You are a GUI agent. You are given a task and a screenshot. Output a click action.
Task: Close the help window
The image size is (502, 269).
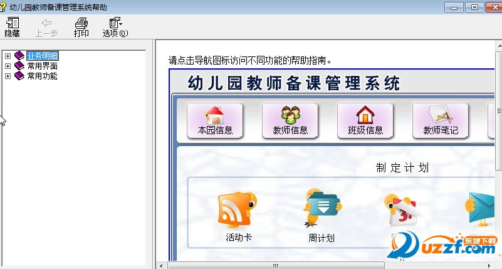point(494,7)
